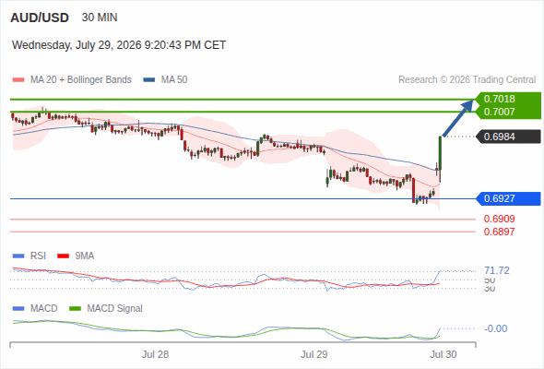Click the AUD/USD chart title
The image size is (544, 369).
pyautogui.click(x=40, y=18)
